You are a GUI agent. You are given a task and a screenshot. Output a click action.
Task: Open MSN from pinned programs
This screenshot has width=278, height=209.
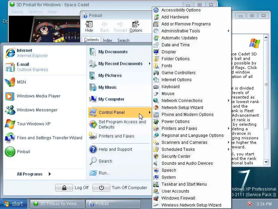click(44, 82)
